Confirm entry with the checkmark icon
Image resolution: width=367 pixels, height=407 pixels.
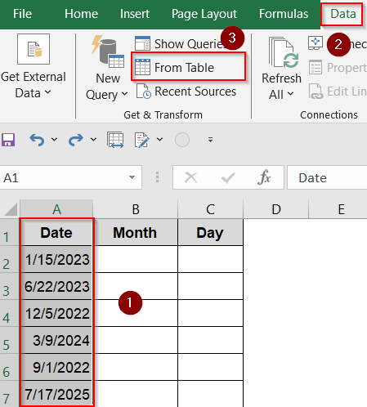[228, 177]
